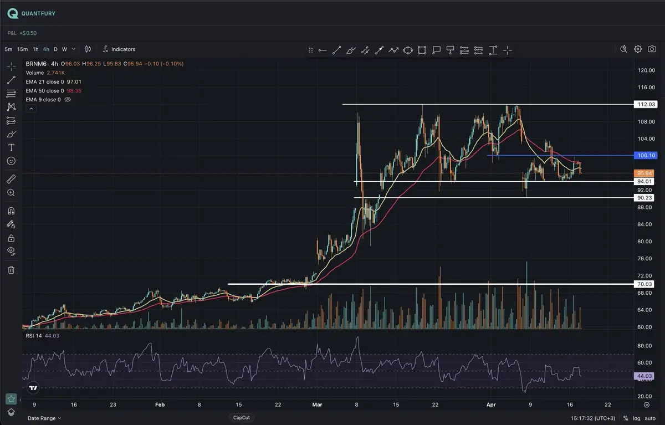Select rectangle shape tool in floating toolbar
Viewport: 665px width, 425px height.
(x=422, y=50)
